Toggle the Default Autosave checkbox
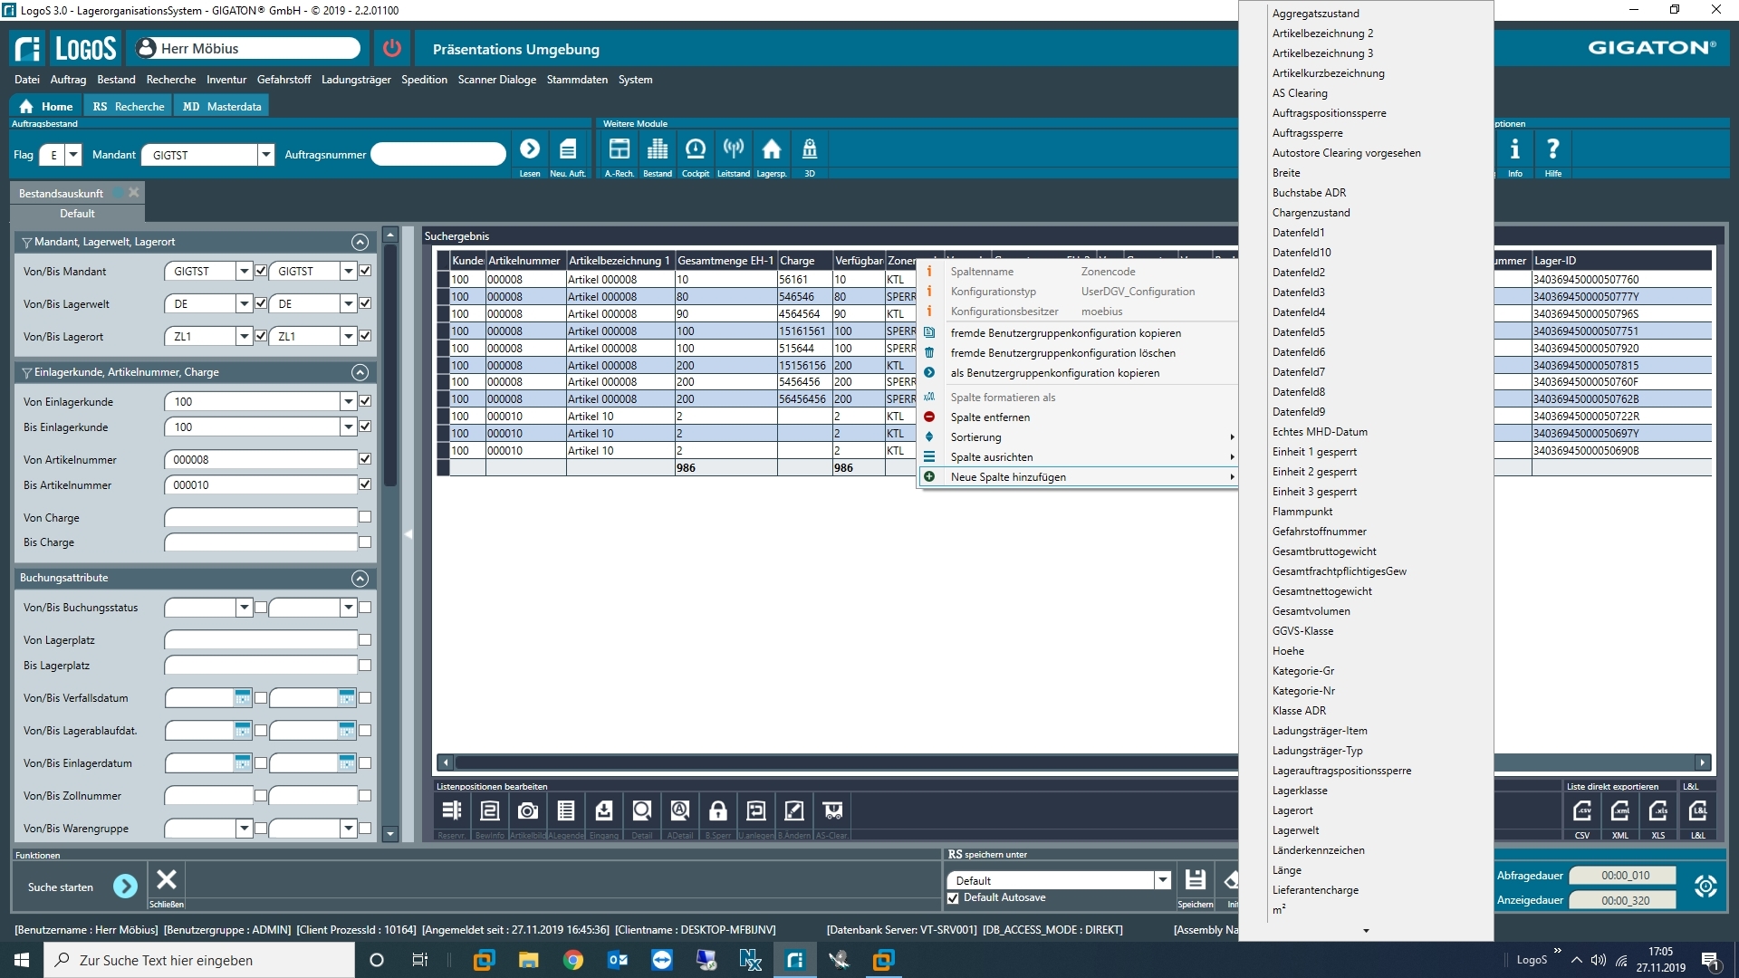Screen dimensions: 1739x978 [953, 898]
